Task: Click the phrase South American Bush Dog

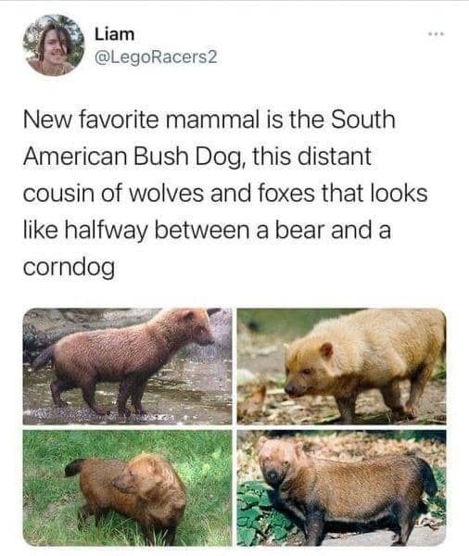Action: pos(209,138)
